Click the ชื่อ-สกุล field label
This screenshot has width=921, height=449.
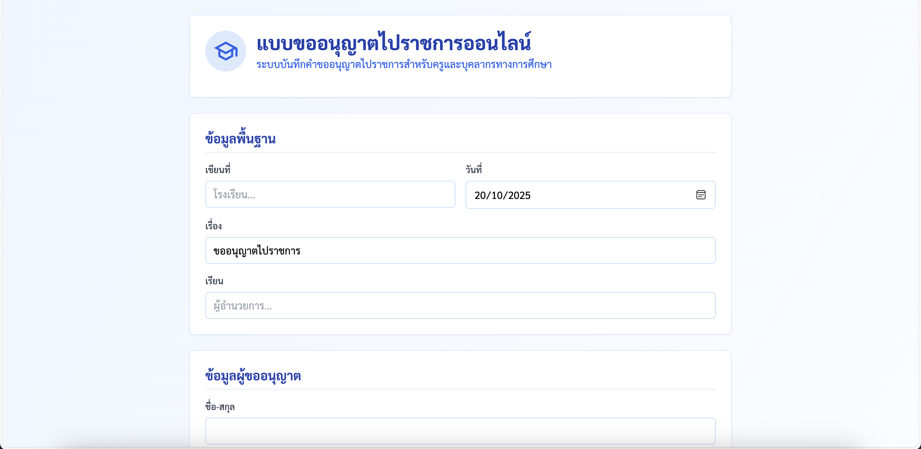pyautogui.click(x=220, y=407)
